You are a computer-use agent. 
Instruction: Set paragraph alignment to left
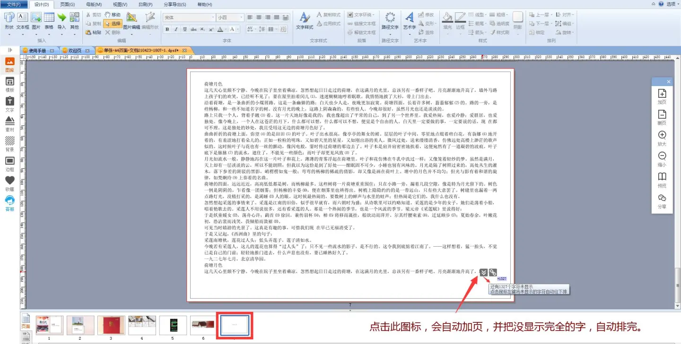pos(251,17)
